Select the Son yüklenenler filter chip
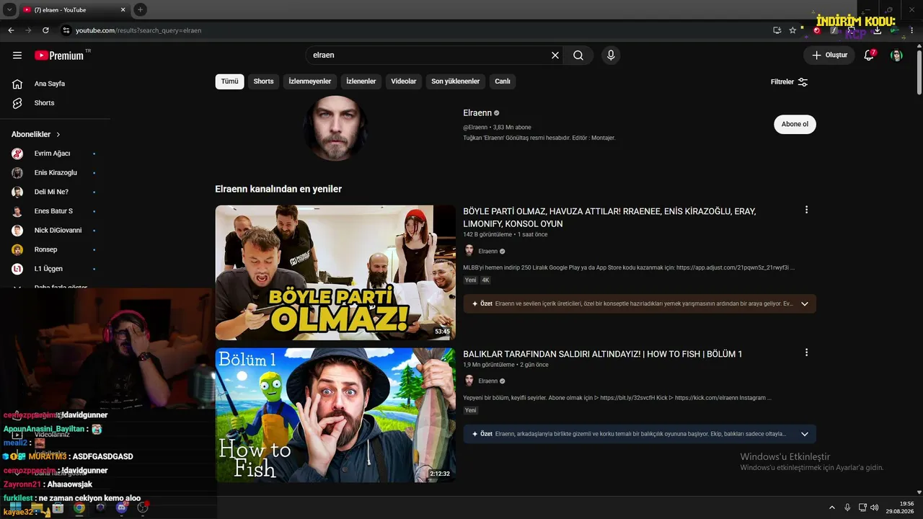 coord(456,81)
